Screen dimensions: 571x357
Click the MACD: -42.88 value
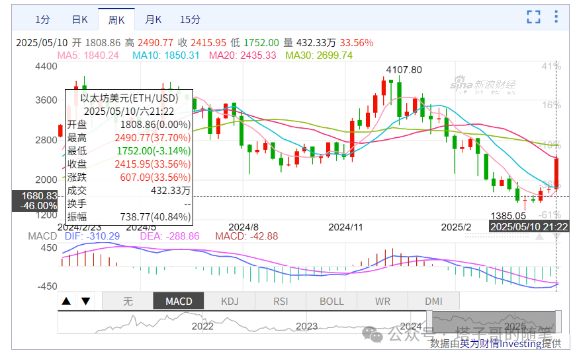(247, 236)
